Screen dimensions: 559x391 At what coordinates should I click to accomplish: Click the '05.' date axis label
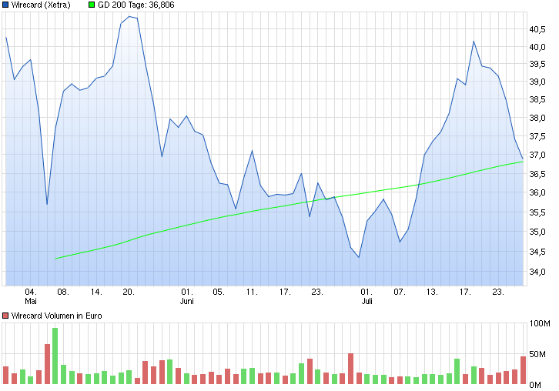click(x=219, y=292)
